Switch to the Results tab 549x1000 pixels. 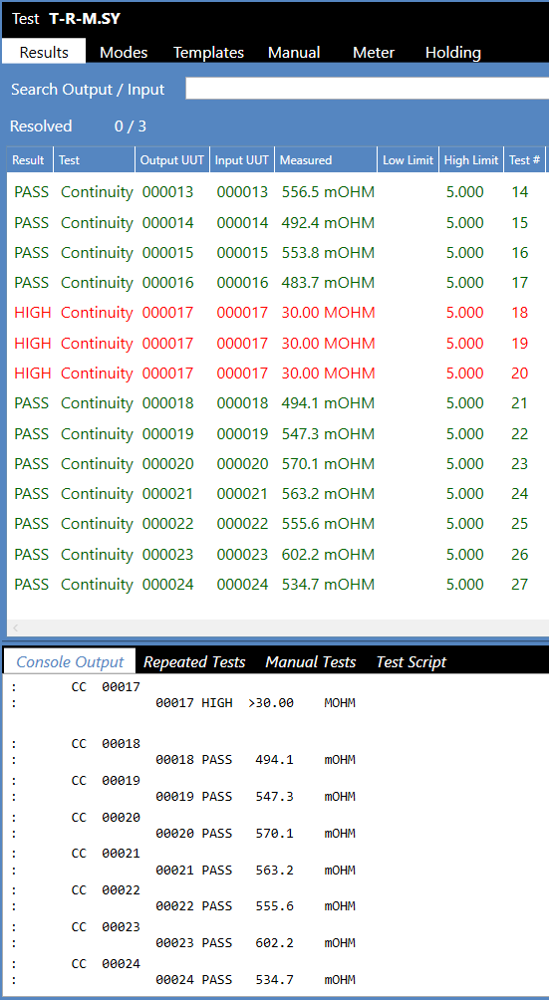(44, 52)
